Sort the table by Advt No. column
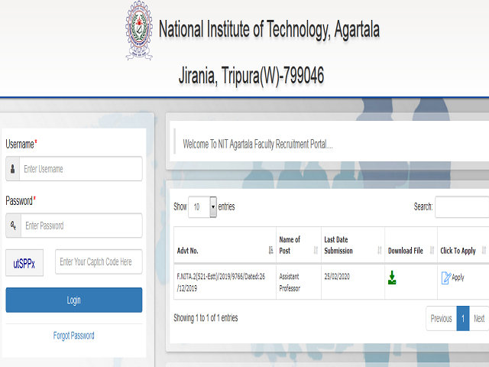Screen dimensions: 489x367 pyautogui.click(x=270, y=250)
